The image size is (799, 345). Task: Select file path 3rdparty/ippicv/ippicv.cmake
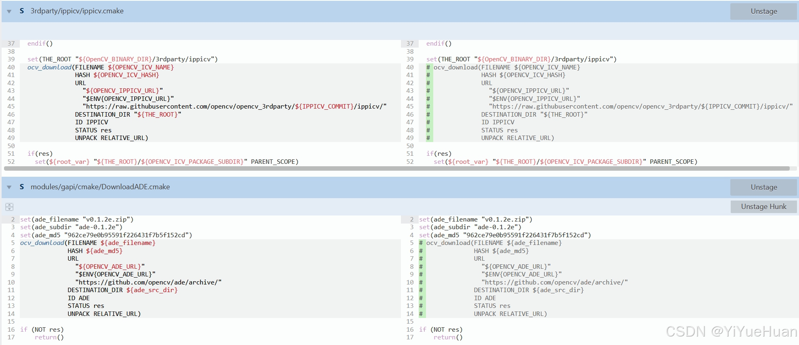tap(77, 11)
